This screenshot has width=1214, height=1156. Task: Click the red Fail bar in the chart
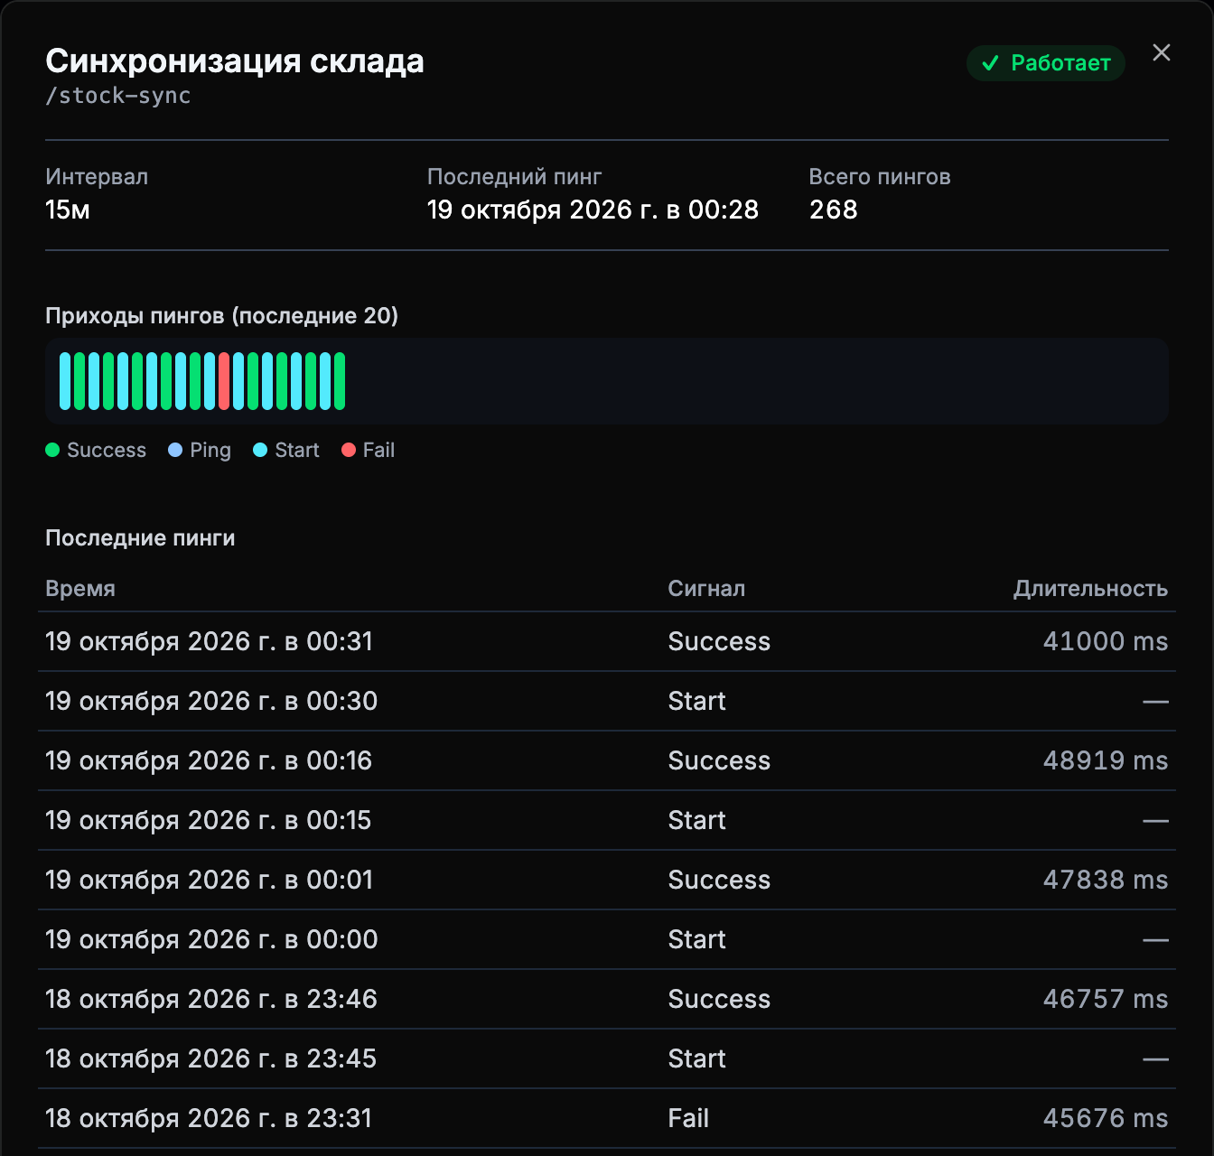(224, 381)
